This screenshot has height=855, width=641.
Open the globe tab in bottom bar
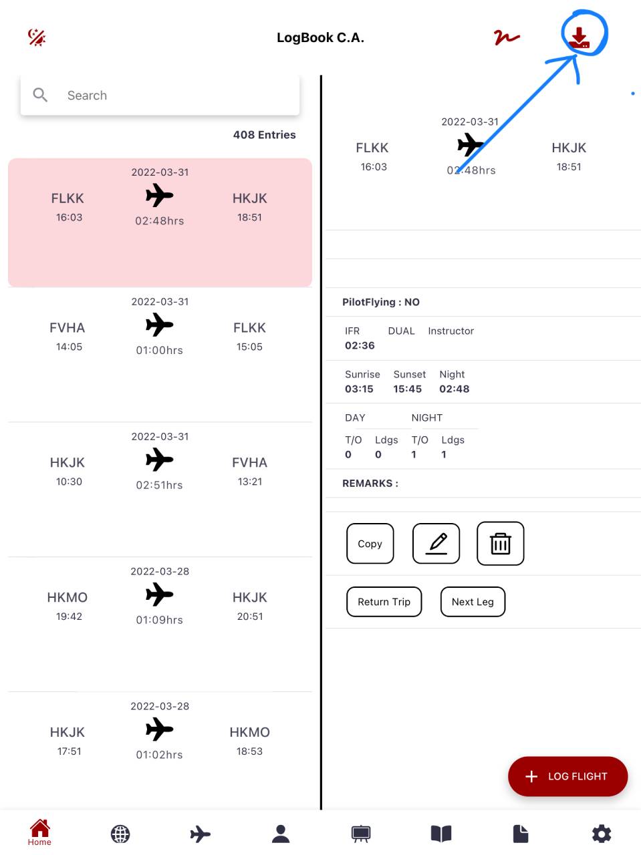[x=120, y=834]
